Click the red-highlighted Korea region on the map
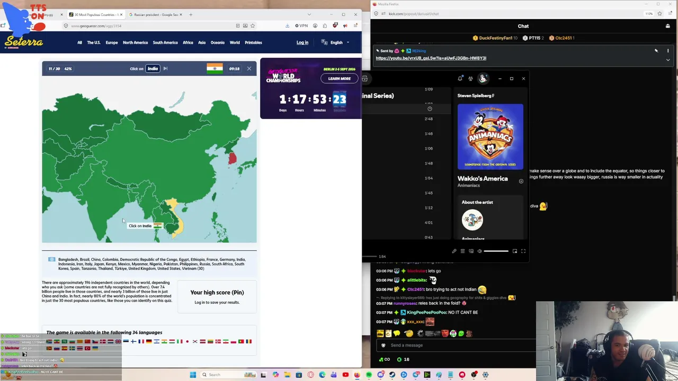Image resolution: width=678 pixels, height=381 pixels. [x=232, y=158]
